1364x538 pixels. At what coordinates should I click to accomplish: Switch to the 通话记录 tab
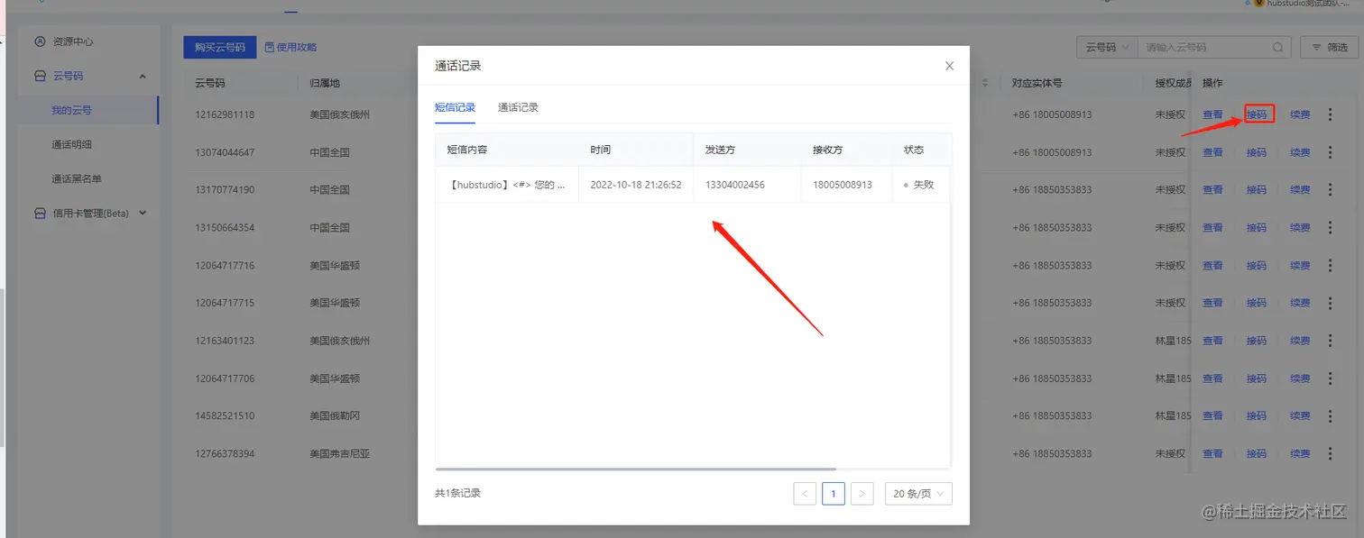[x=518, y=107]
